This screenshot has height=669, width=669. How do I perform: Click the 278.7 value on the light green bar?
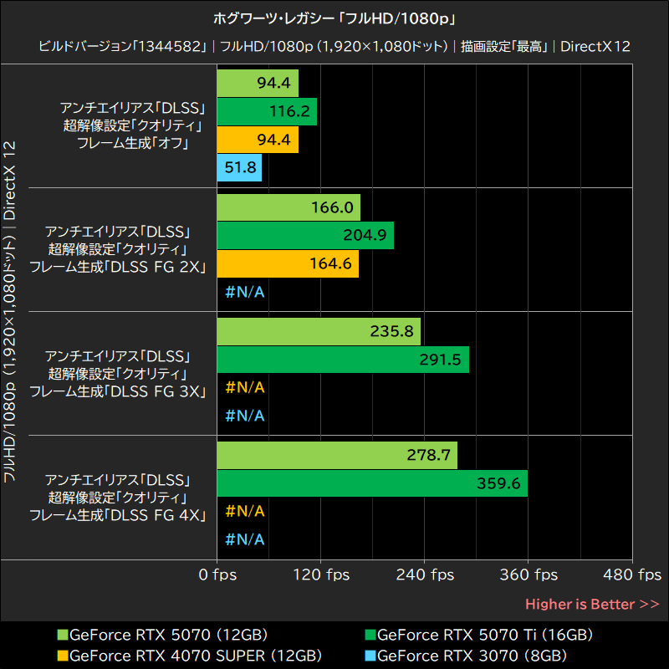point(429,455)
